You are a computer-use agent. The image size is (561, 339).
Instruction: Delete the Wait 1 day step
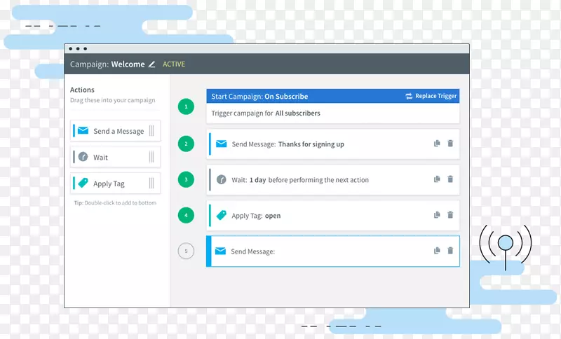450,179
